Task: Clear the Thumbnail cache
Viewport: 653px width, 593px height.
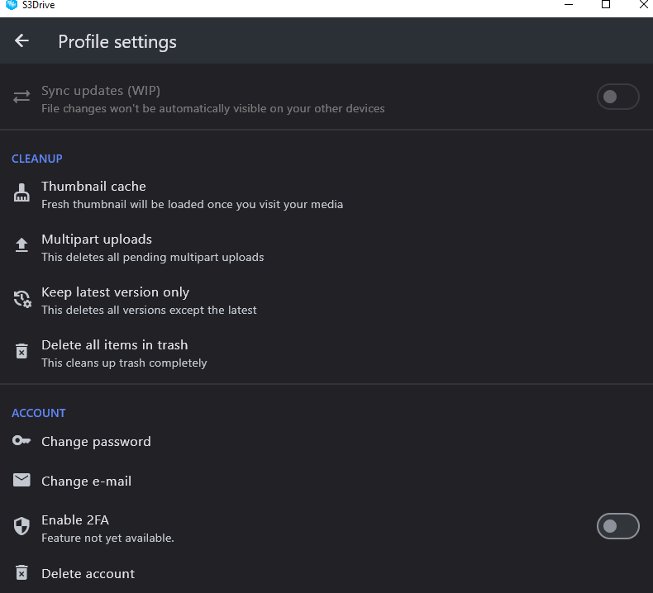Action: tap(326, 195)
